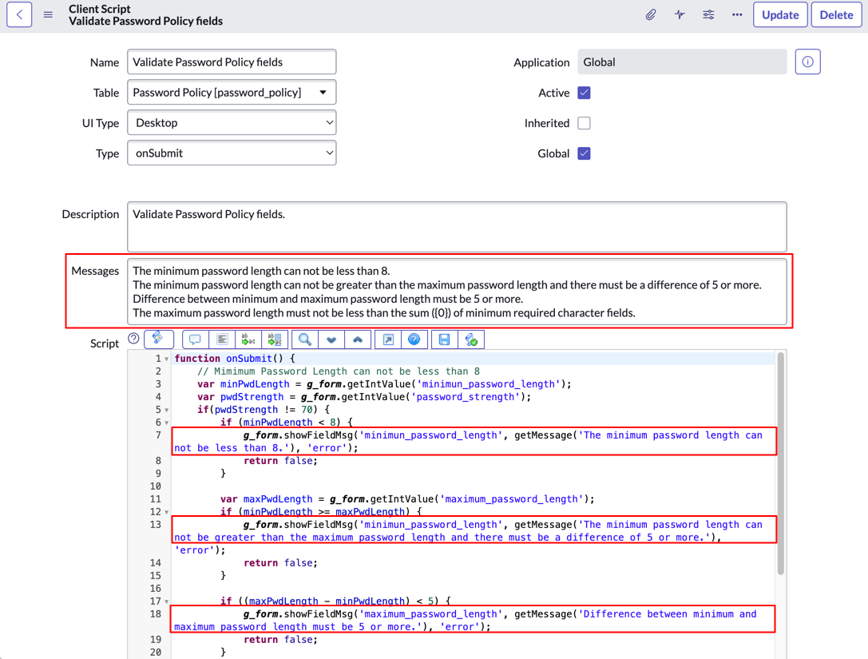Click into the Messages text area

457,292
